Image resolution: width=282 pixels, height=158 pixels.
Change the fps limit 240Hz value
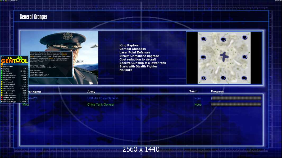(24, 71)
